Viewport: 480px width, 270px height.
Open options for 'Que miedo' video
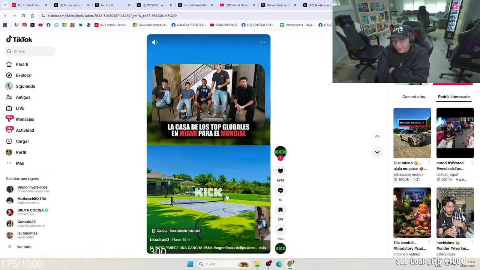pyautogui.click(x=429, y=163)
